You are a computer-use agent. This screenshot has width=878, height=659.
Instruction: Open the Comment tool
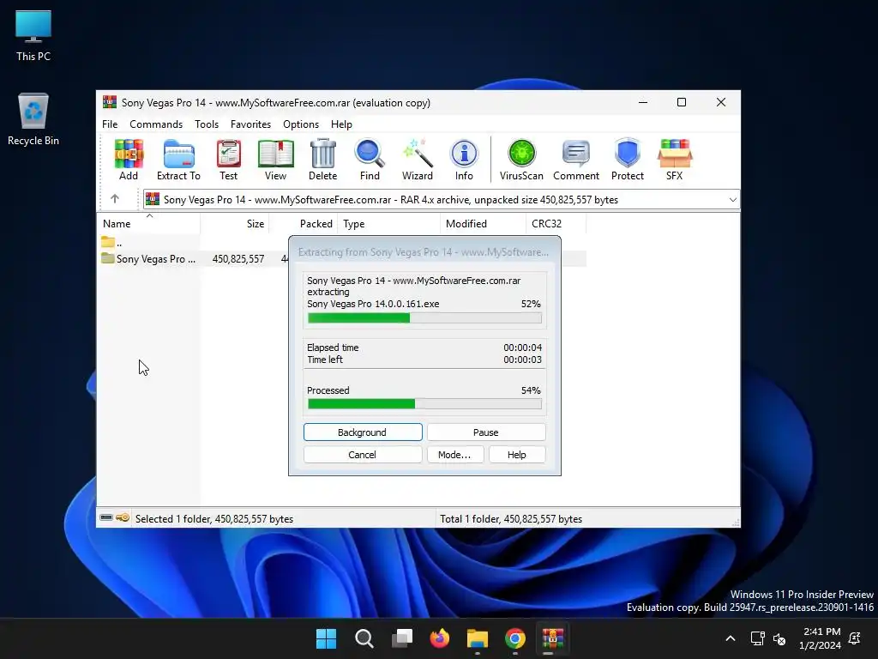(x=576, y=160)
